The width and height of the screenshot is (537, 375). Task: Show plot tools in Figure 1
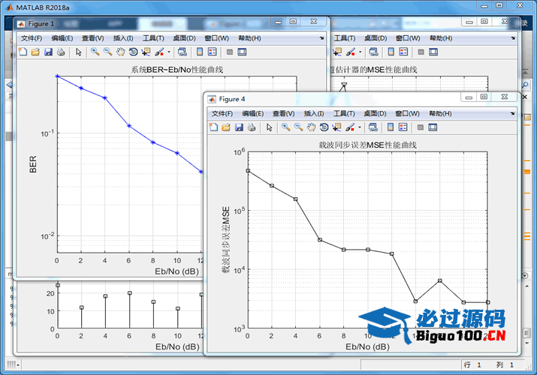(242, 52)
